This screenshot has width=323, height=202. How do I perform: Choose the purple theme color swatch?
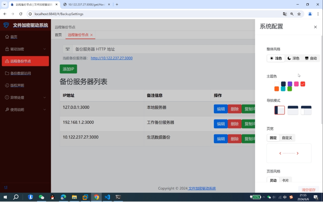tap(290, 84)
